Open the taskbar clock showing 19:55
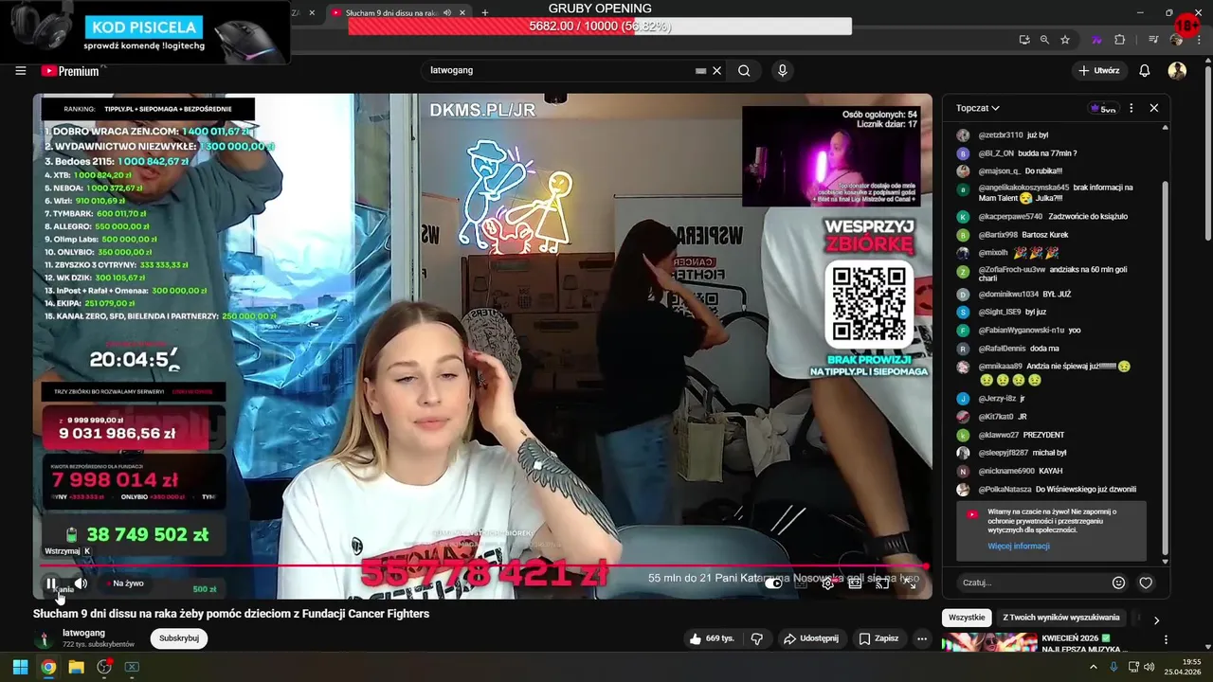Viewport: 1213px width, 682px height. [1185, 667]
